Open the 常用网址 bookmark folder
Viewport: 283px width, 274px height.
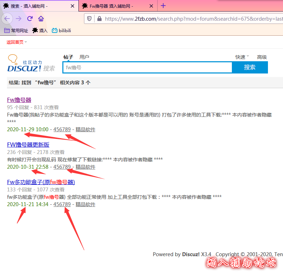pos(16,30)
